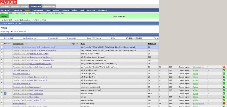Check the battery.charge.restart item checkbox
This screenshot has height=107, width=227.
tap(2, 54)
